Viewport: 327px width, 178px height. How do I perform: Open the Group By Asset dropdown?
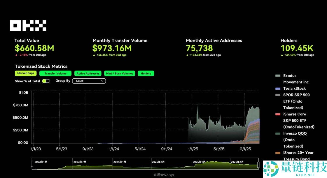pos(89,81)
